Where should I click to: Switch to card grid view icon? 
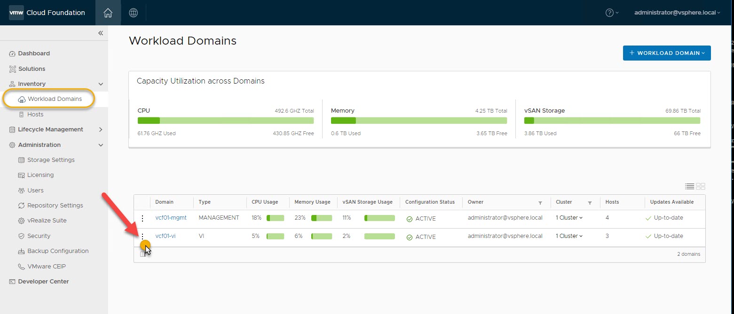coord(701,186)
